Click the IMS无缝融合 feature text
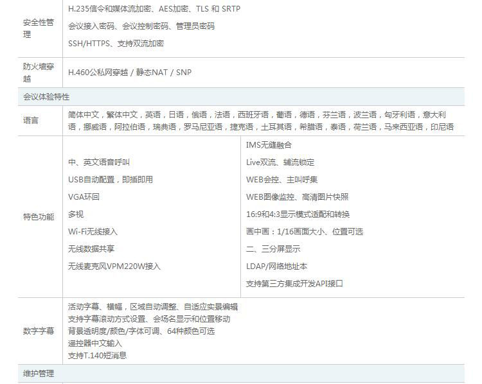482x384 pixels. click(x=269, y=145)
